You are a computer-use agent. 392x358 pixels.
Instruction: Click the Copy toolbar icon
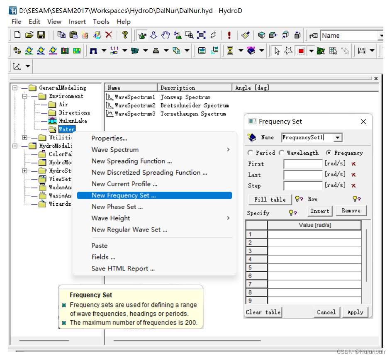point(61,35)
